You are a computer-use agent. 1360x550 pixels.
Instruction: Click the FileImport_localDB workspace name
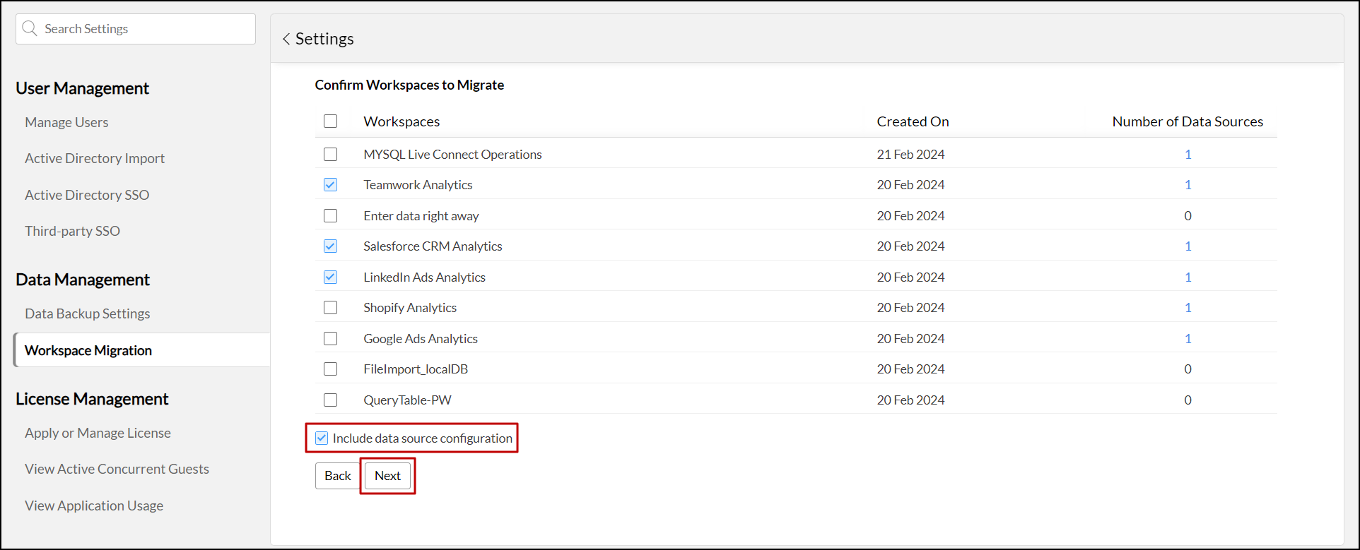click(x=416, y=369)
